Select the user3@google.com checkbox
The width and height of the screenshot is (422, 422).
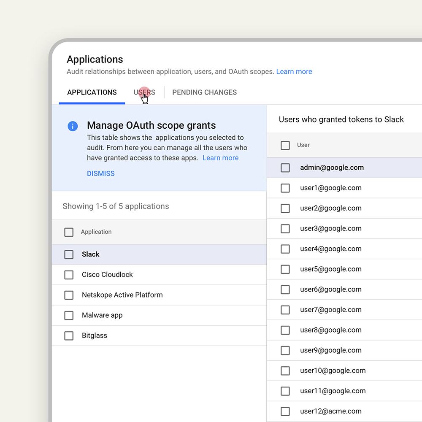(285, 229)
